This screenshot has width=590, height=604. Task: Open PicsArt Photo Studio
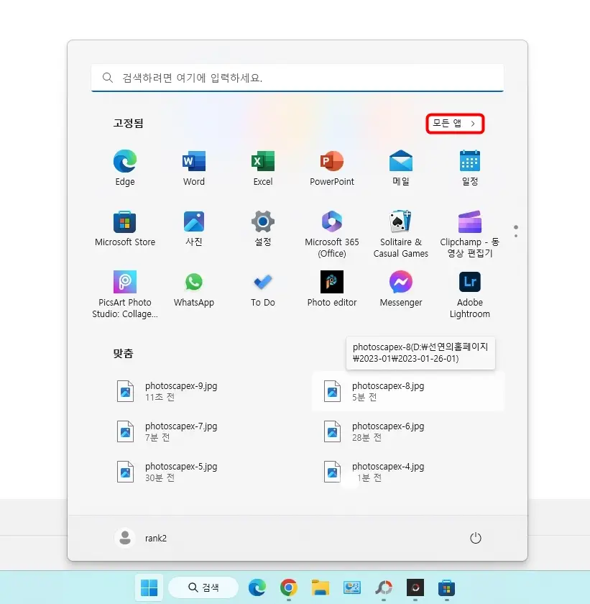click(x=124, y=282)
